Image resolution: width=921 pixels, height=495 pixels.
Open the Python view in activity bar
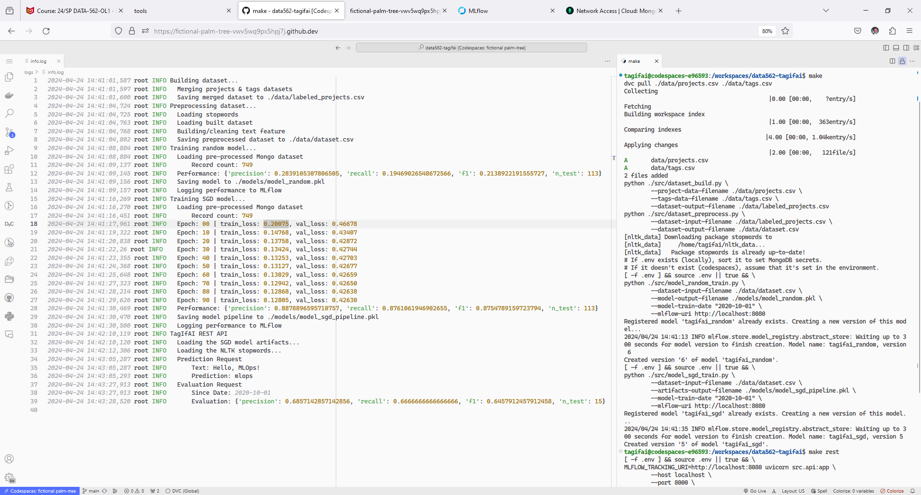9,316
